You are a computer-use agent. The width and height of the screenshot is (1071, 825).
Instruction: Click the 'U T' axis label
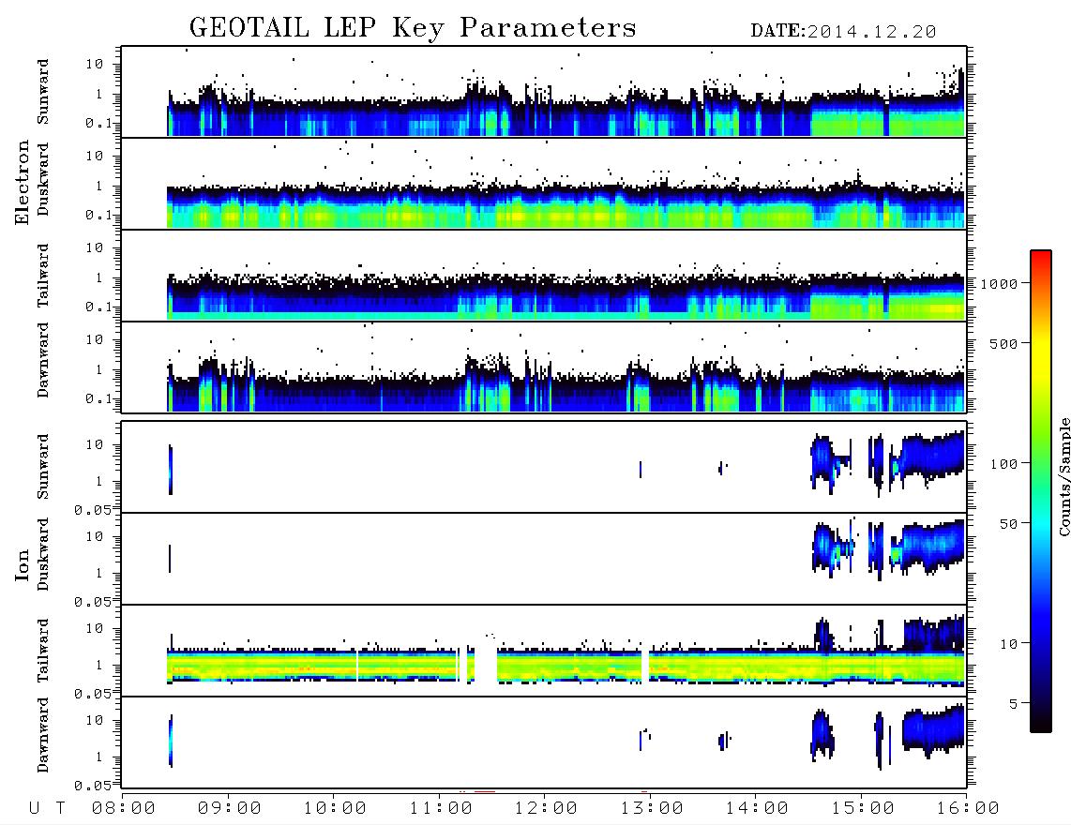(x=47, y=809)
